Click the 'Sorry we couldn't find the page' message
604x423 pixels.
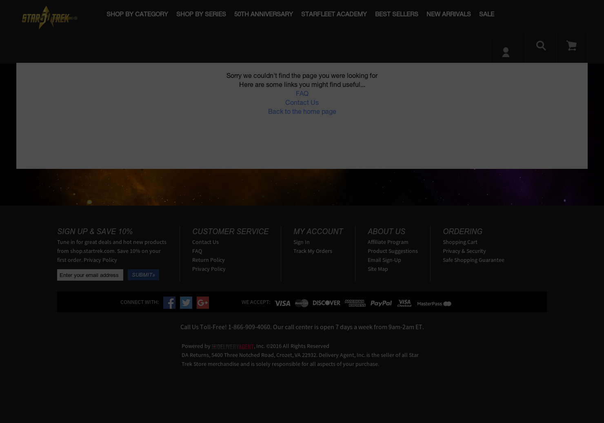[302, 75]
